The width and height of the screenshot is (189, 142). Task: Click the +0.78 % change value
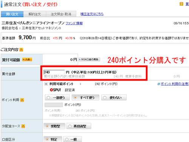[x=70, y=38]
